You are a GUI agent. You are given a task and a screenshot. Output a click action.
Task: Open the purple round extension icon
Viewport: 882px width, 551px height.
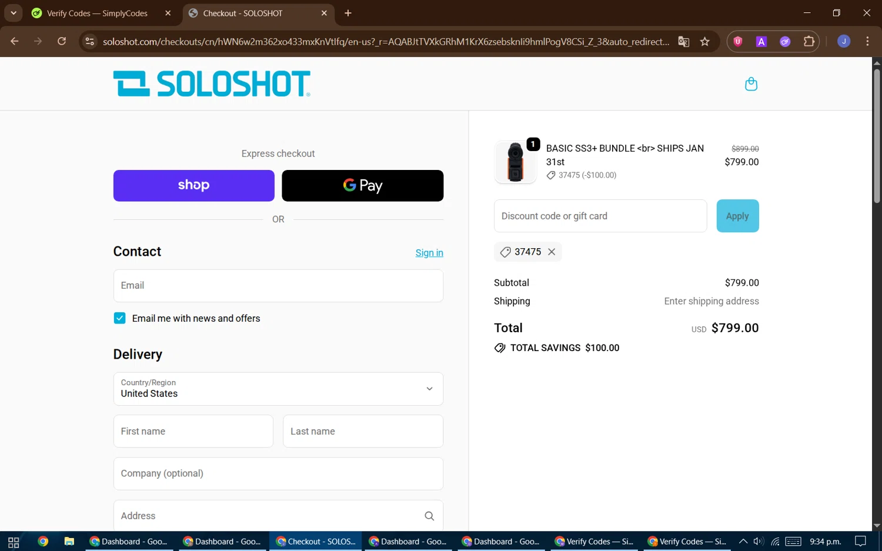(x=785, y=41)
